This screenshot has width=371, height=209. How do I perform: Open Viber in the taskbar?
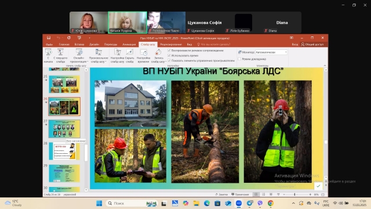tap(260, 203)
